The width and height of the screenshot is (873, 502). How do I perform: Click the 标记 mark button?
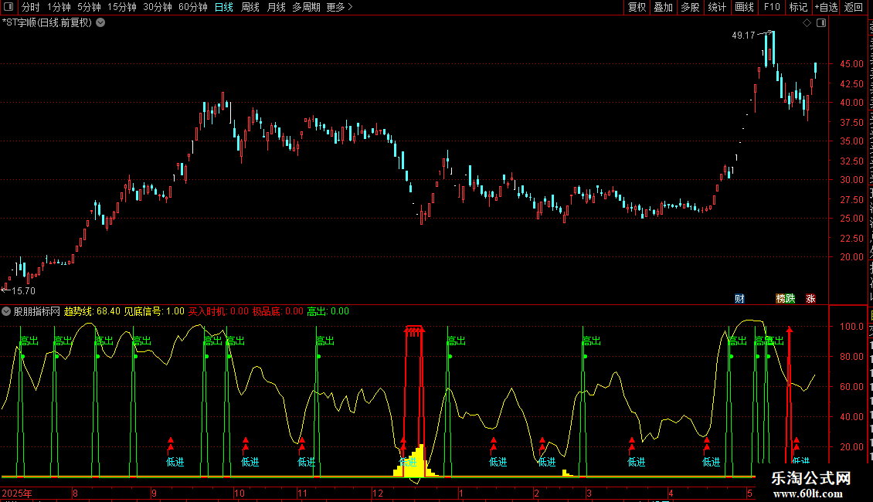pos(798,7)
